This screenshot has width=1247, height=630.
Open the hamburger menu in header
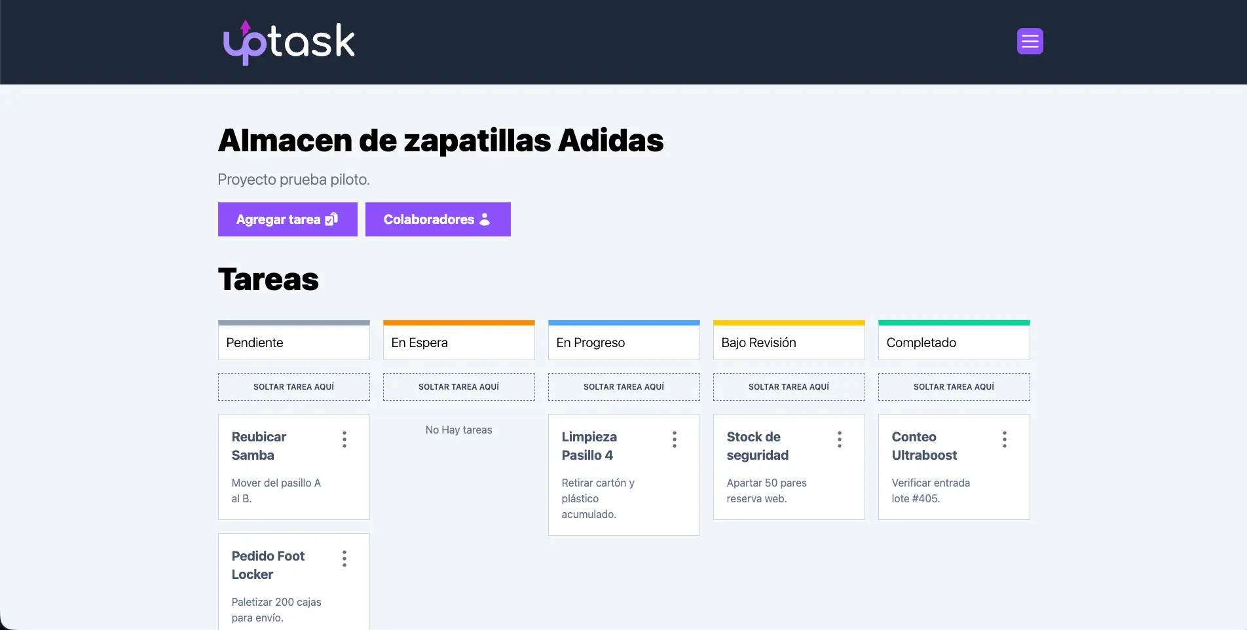tap(1030, 41)
